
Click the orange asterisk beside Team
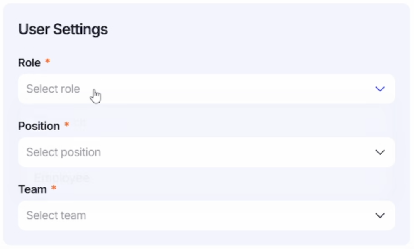pos(54,188)
